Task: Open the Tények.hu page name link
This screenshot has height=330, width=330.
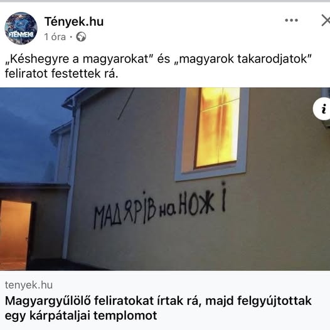Action: click(x=74, y=21)
